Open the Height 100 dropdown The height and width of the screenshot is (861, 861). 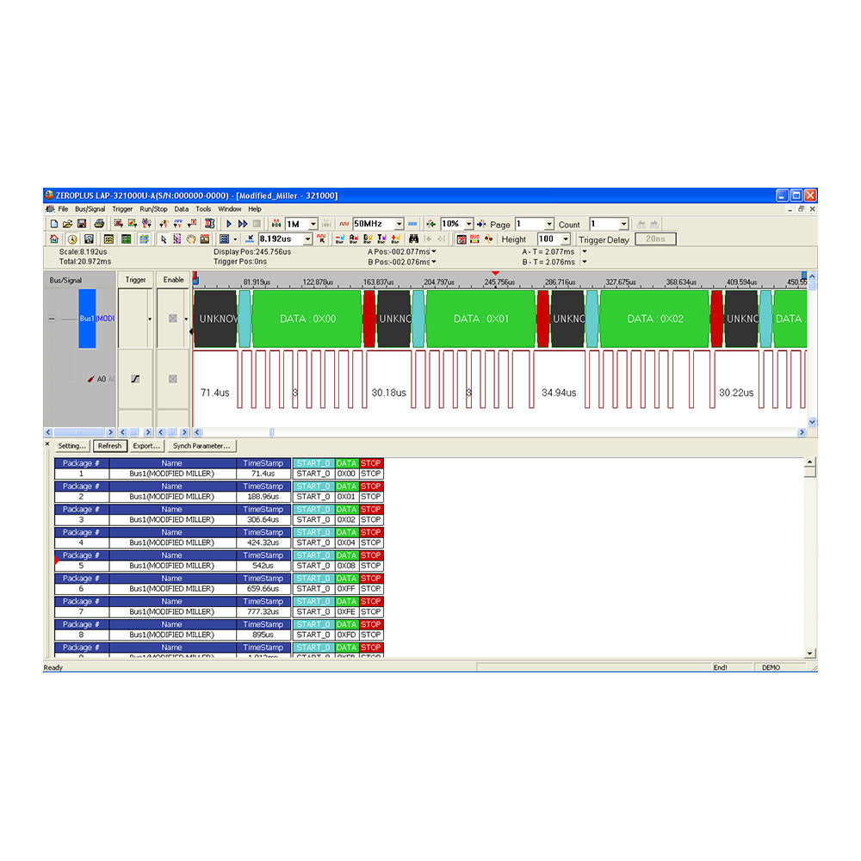pos(566,238)
